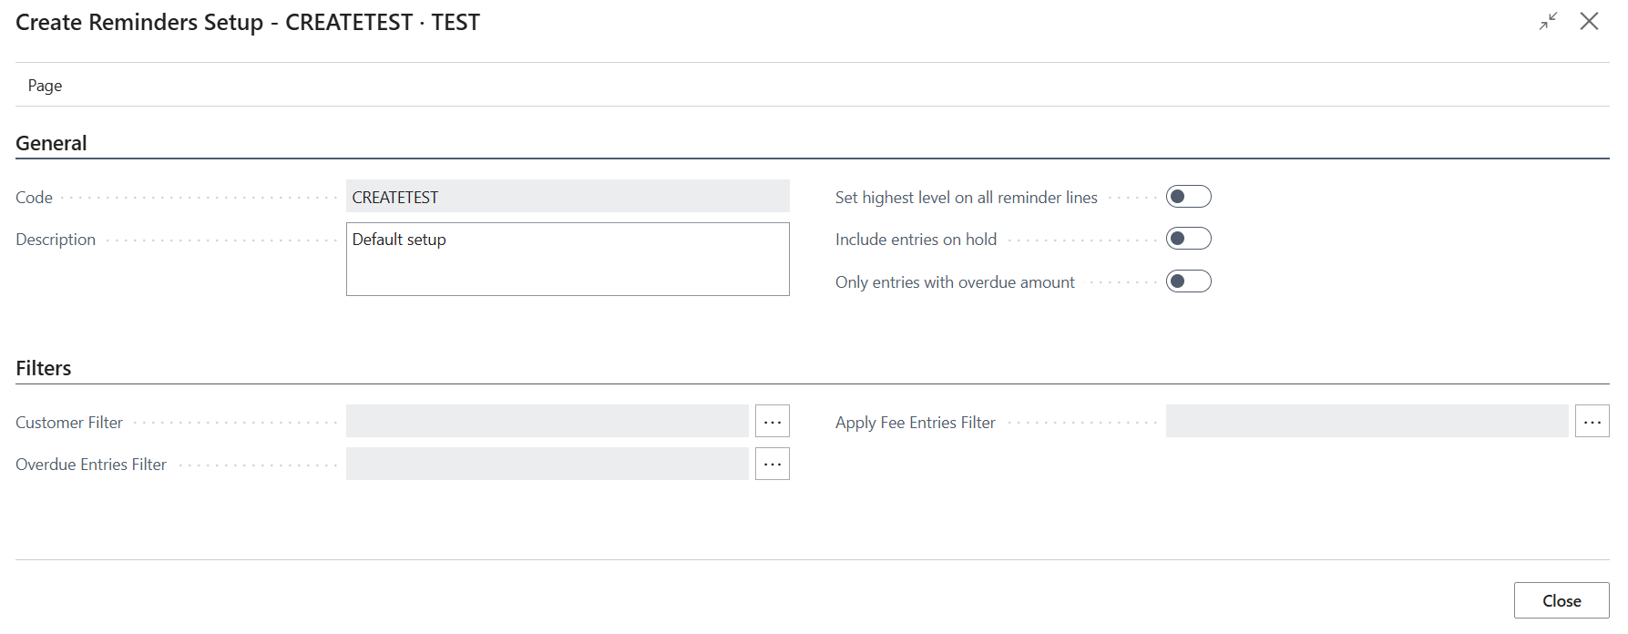This screenshot has width=1628, height=634.
Task: Close the dialog with the X icon
Action: coord(1589,21)
